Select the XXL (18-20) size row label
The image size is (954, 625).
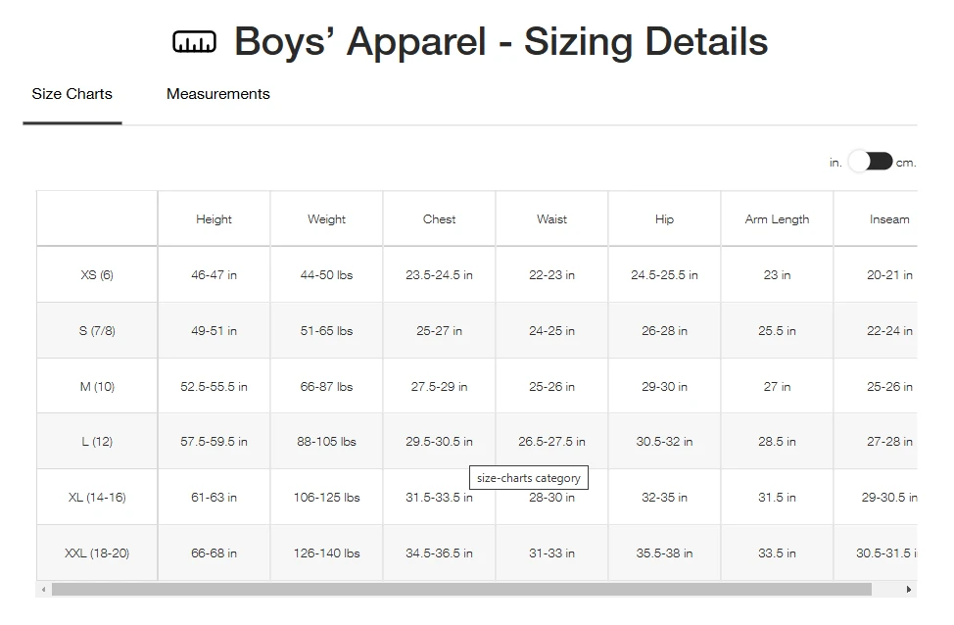click(x=97, y=553)
